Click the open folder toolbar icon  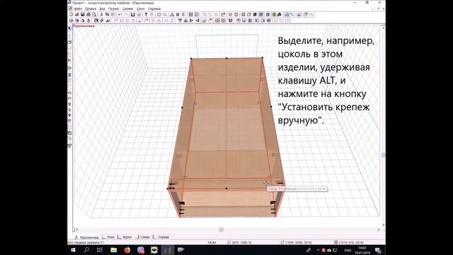77,14
